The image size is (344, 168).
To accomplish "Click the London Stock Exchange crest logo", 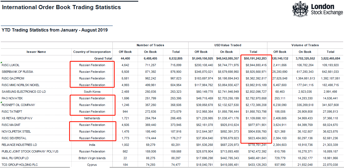I will 300,9.
